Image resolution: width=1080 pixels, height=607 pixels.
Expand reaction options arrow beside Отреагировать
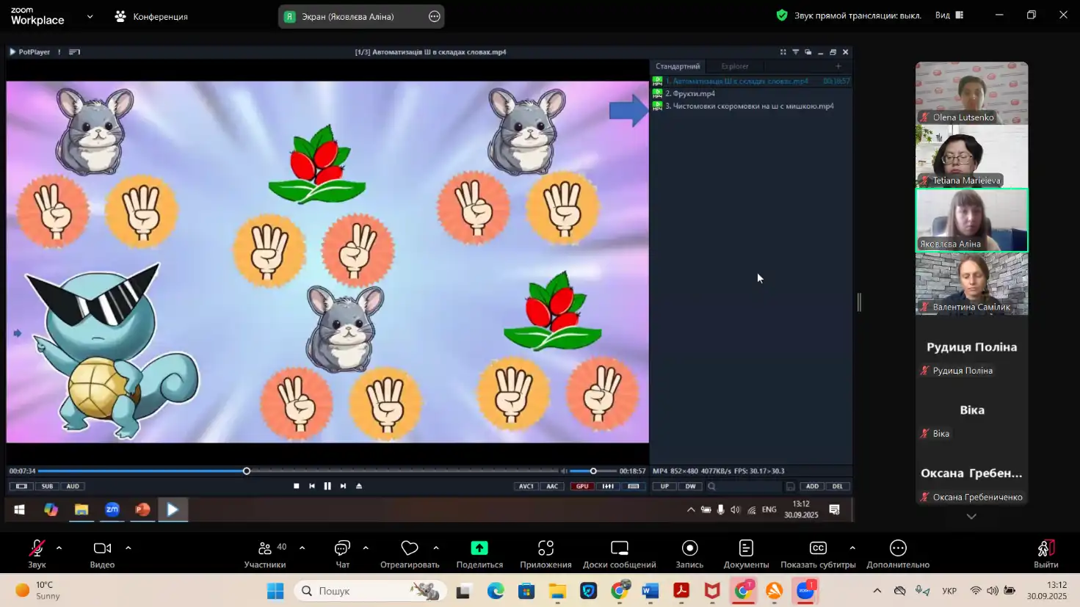pyautogui.click(x=436, y=548)
